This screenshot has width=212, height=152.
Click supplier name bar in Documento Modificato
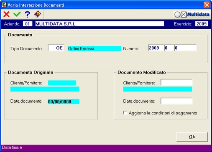(158, 89)
